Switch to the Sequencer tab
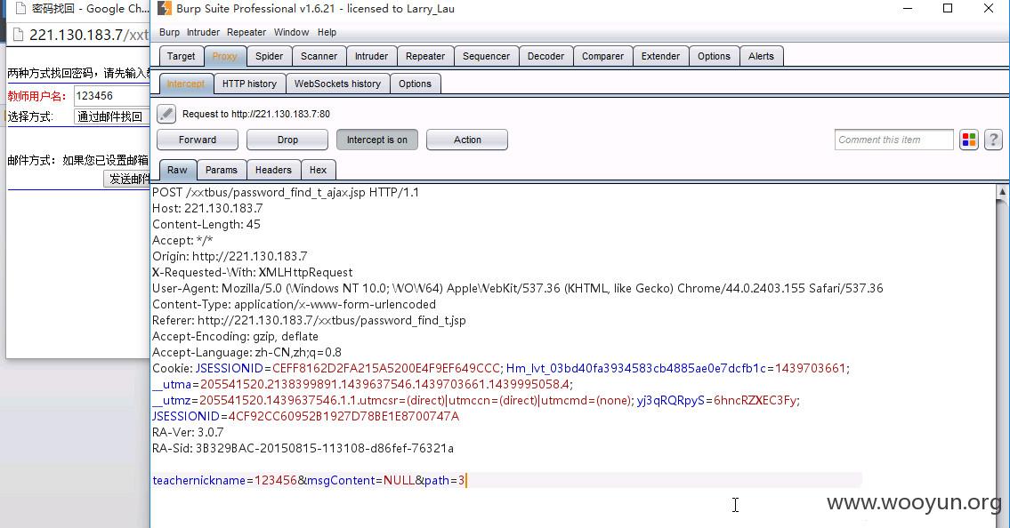Viewport: 1010px width, 528px height. pos(486,56)
